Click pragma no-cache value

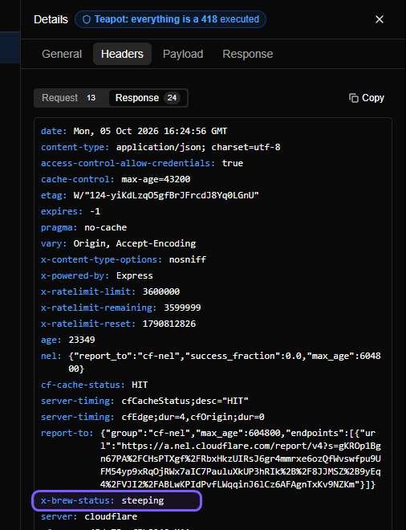pos(106,227)
